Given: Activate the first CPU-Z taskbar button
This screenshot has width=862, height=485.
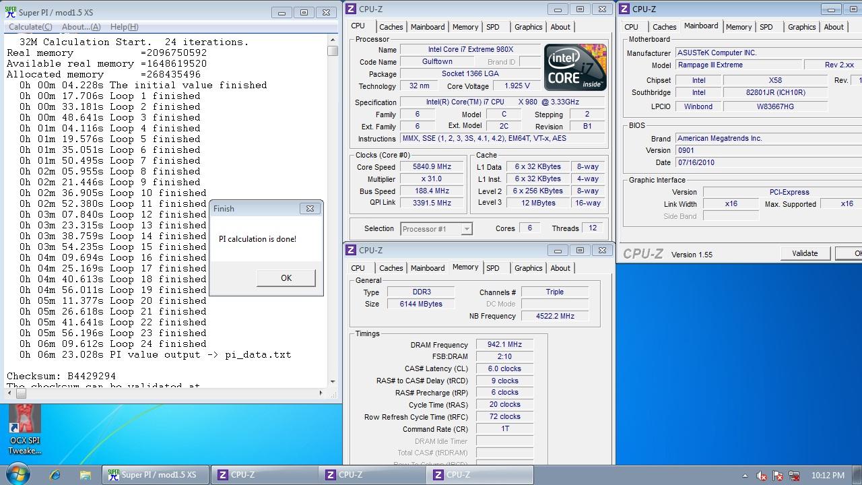Looking at the screenshot, I should pos(264,475).
